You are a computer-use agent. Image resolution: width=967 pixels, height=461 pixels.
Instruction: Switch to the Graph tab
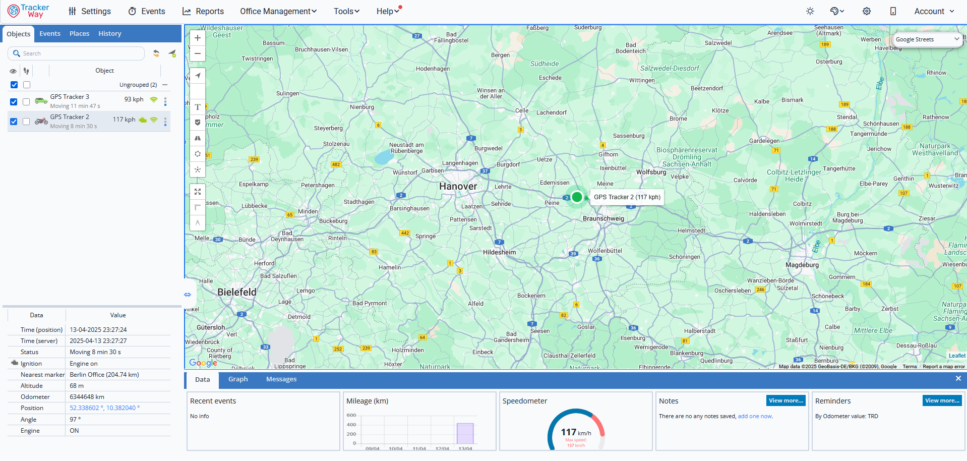pyautogui.click(x=238, y=379)
